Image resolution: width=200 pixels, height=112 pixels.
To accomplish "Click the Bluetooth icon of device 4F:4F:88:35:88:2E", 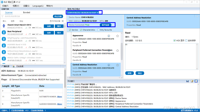I will click(x=4, y=59).
